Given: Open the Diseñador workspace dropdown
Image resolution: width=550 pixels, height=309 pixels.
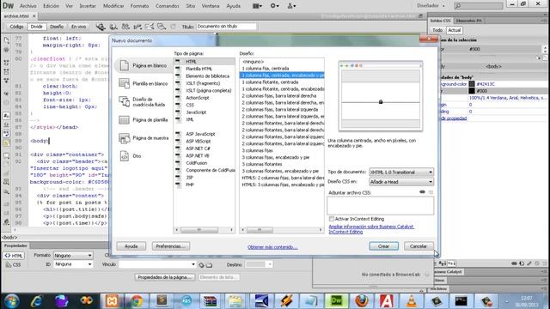Looking at the screenshot, I should (x=431, y=6).
